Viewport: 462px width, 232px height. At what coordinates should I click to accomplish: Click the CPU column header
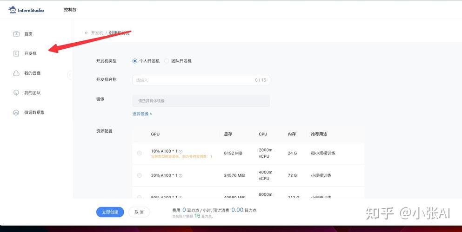click(x=263, y=134)
